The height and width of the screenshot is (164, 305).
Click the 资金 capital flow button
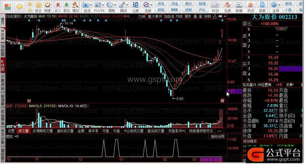coord(175,4)
